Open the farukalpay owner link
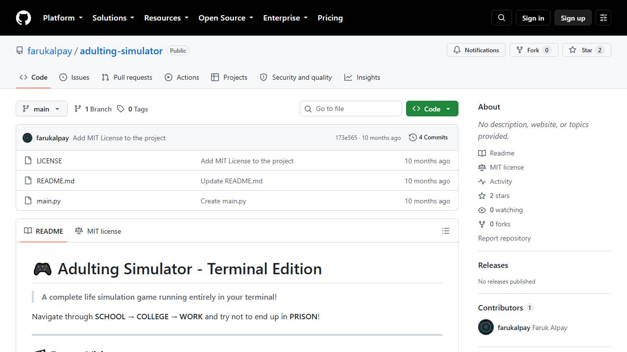 [x=49, y=51]
